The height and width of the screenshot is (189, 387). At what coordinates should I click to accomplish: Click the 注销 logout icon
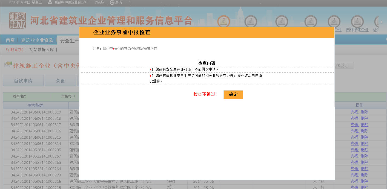[112, 2]
